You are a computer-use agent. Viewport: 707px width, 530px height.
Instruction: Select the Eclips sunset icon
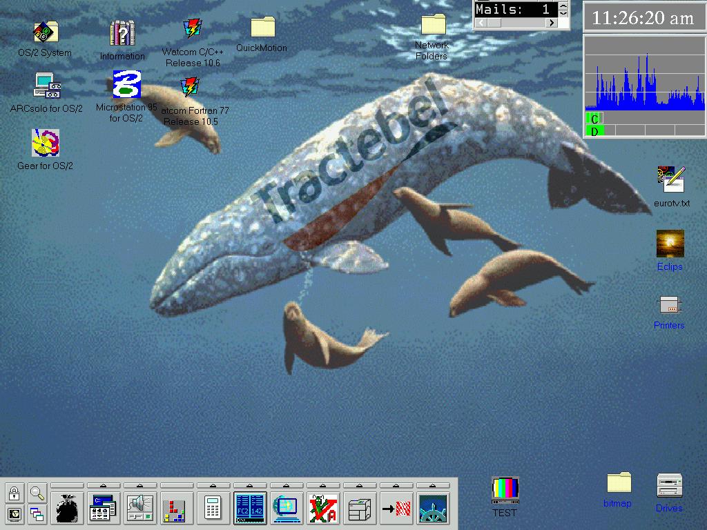tap(670, 244)
